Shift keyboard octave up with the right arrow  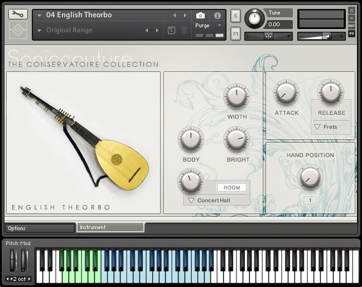pos(29,279)
